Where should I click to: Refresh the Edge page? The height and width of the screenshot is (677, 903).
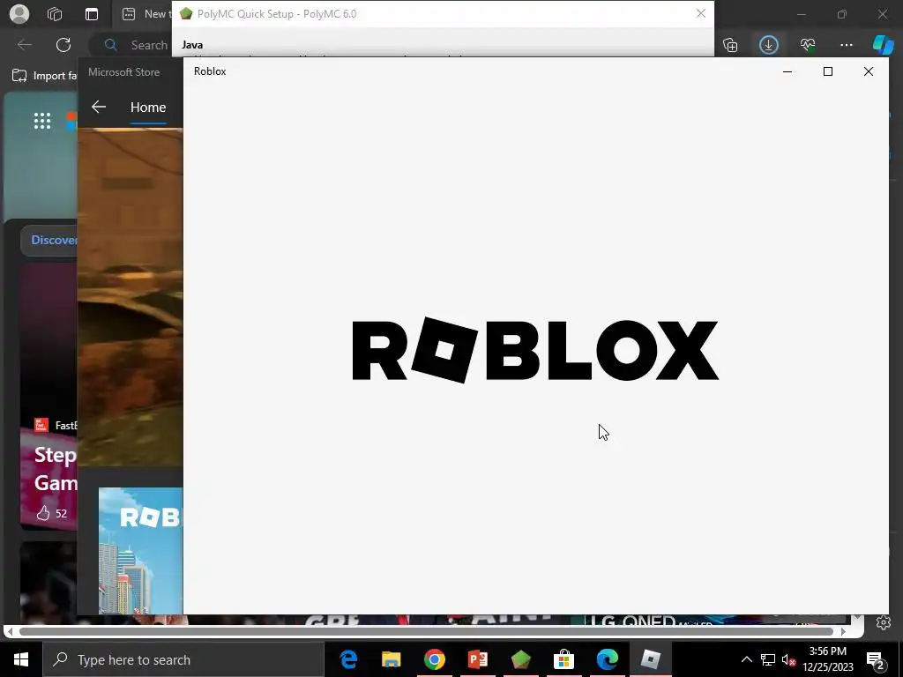pos(63,45)
